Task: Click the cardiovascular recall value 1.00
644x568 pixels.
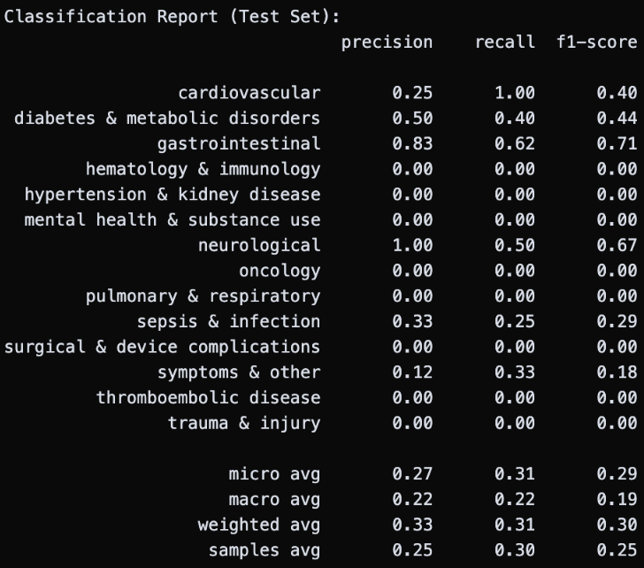Action: pos(515,93)
